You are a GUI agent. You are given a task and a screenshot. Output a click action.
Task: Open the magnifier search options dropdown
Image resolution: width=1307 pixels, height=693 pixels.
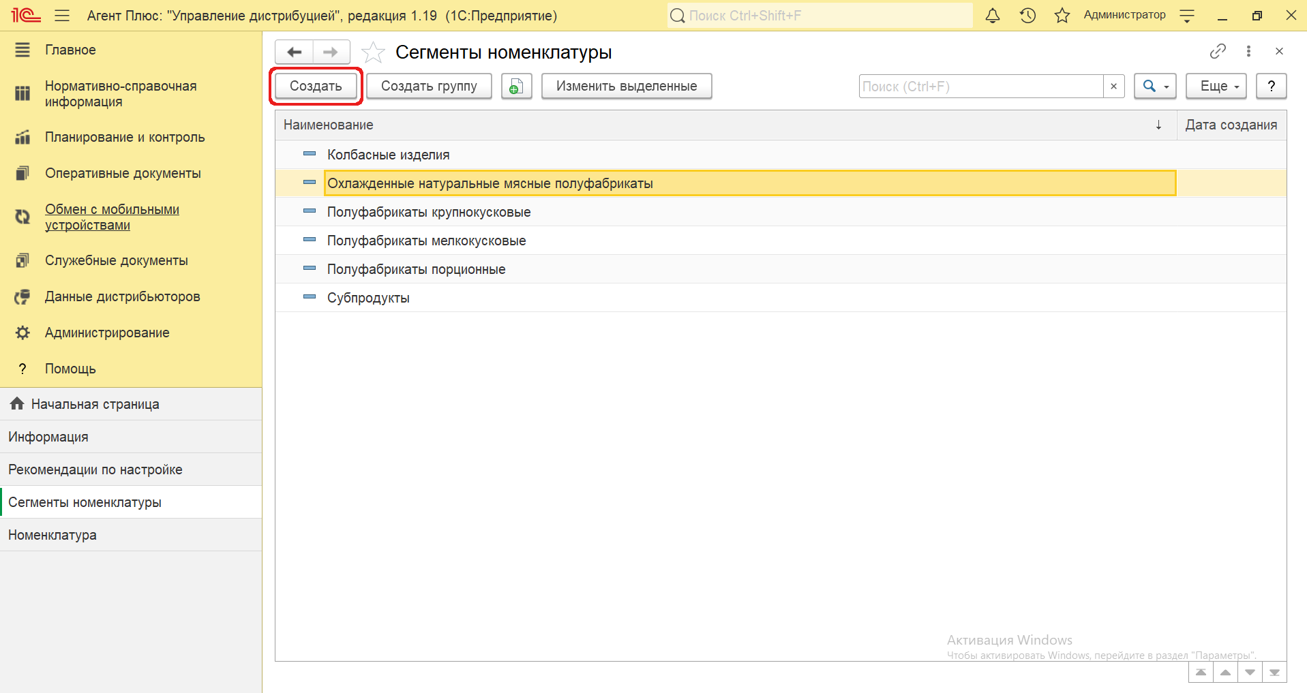1155,87
